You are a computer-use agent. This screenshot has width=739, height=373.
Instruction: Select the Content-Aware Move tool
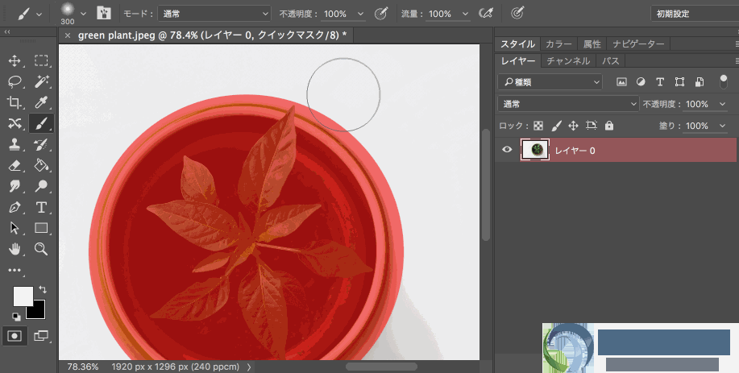tap(15, 123)
